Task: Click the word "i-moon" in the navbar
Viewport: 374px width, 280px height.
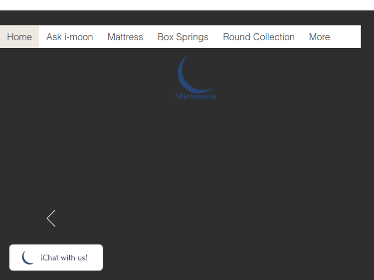Action: point(79,37)
